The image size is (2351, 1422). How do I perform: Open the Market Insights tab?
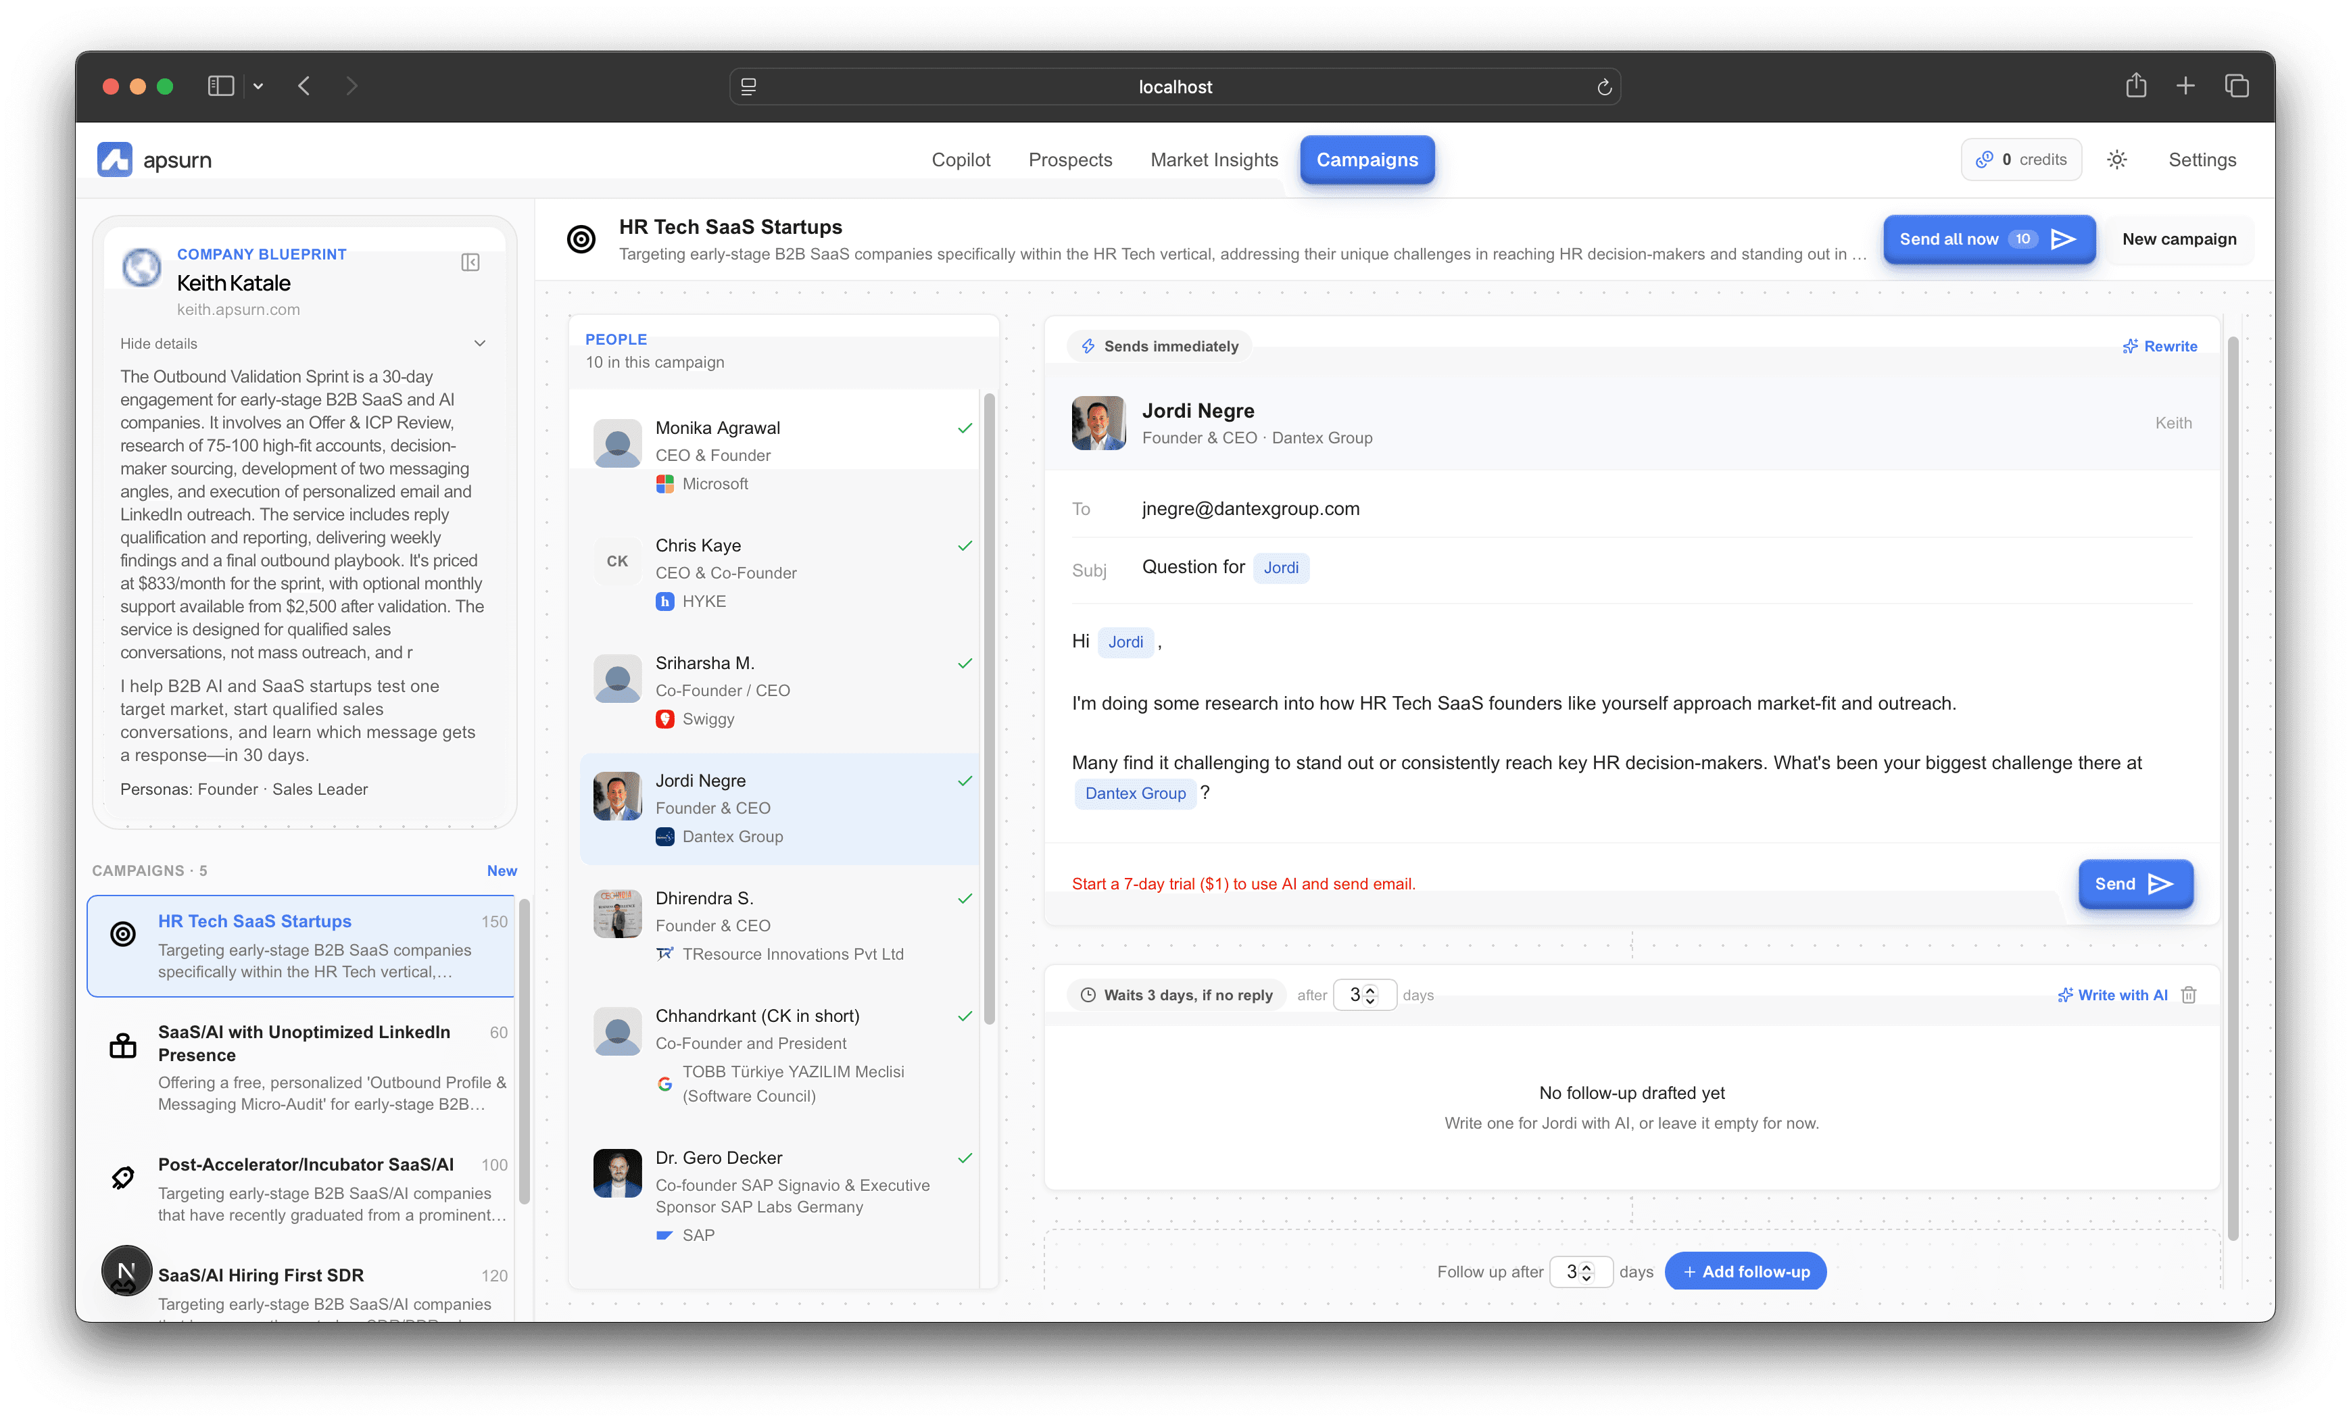click(1213, 160)
